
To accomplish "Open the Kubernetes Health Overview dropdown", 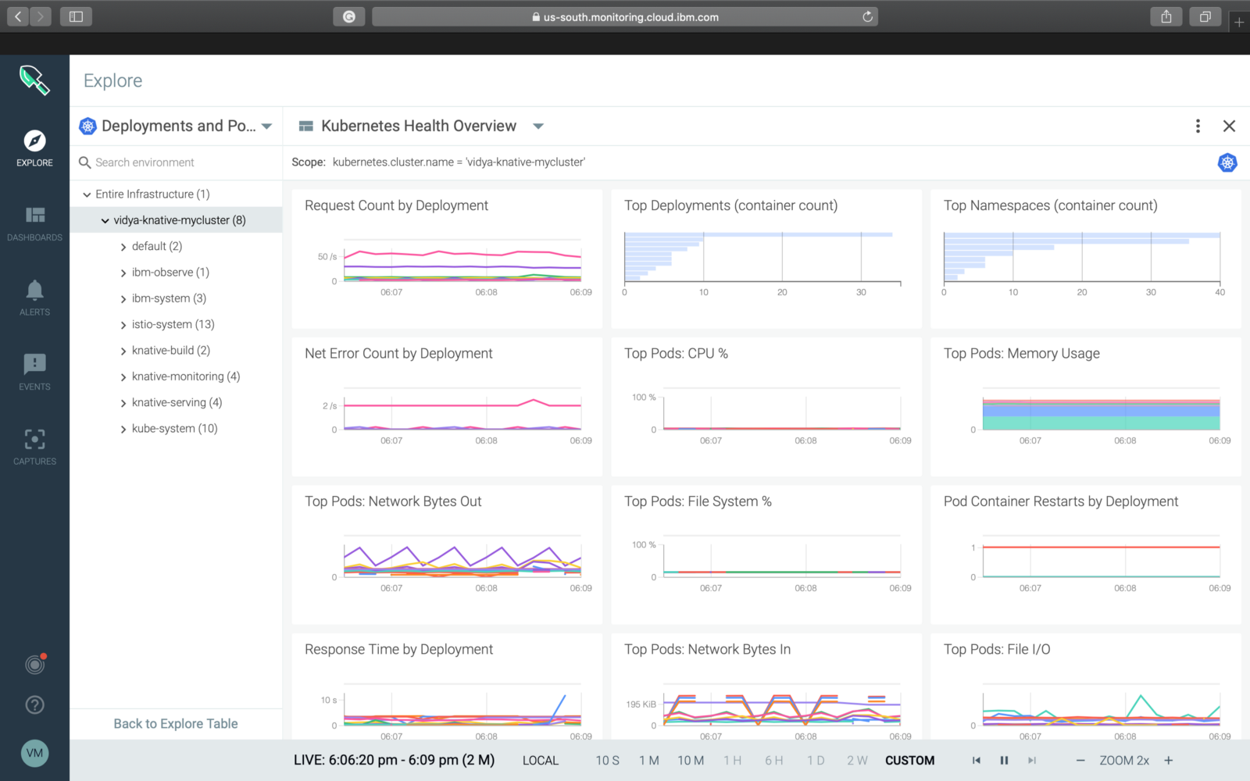I will tap(538, 126).
